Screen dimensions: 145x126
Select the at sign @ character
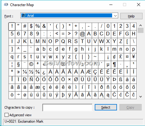tap(82, 34)
